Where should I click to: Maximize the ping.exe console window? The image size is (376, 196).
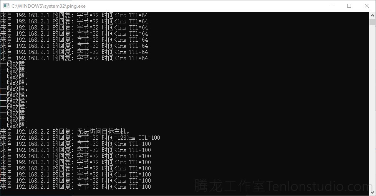(349, 6)
